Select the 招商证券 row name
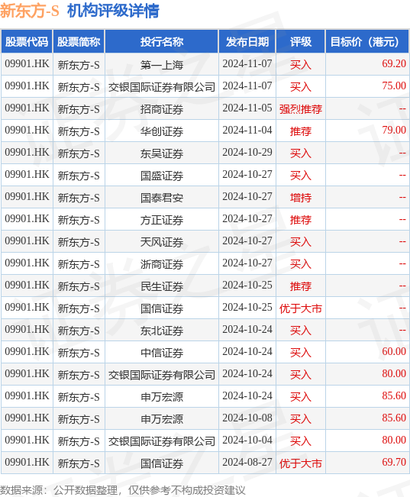 click(x=162, y=109)
